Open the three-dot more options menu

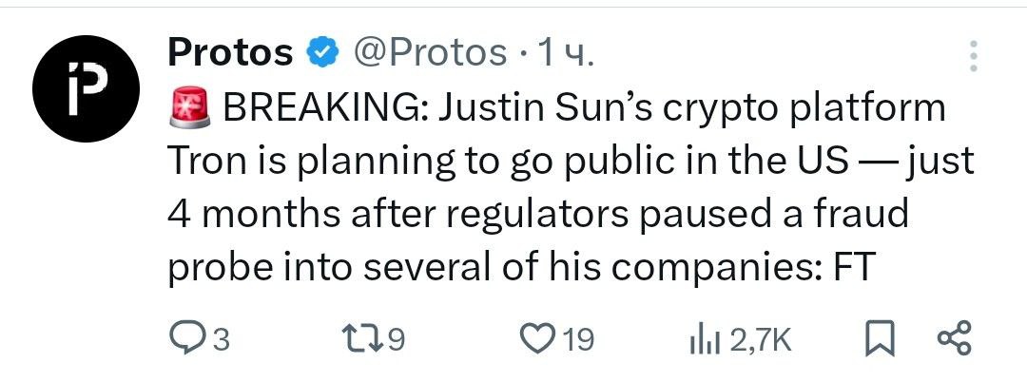tap(974, 56)
